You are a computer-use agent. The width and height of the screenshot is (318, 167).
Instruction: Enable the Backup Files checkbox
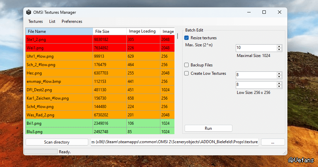[x=187, y=65]
